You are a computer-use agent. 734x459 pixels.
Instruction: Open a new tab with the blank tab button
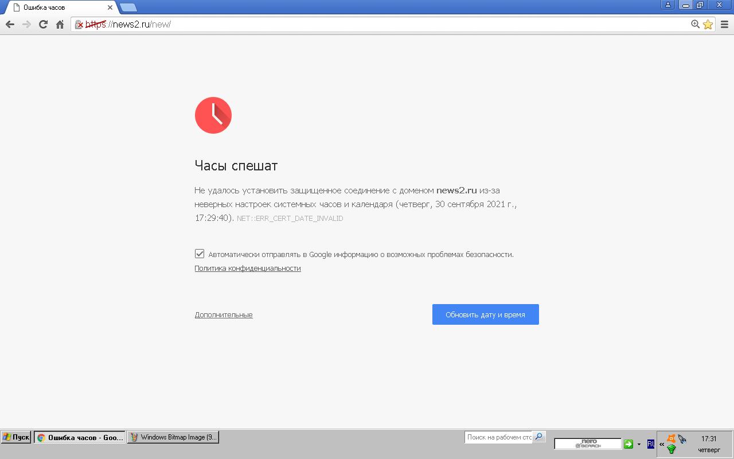click(x=128, y=7)
